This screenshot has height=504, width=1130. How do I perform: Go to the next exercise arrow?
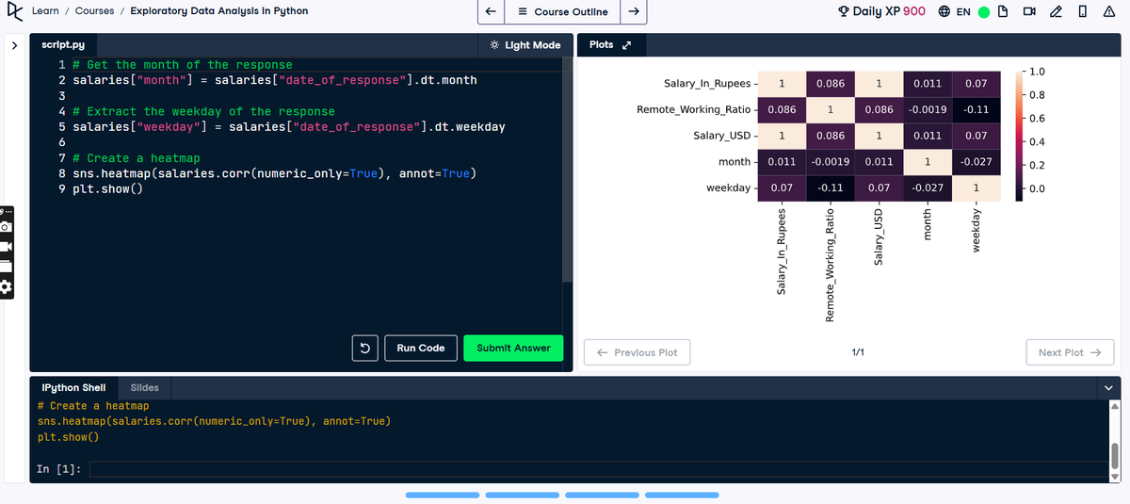pos(635,12)
